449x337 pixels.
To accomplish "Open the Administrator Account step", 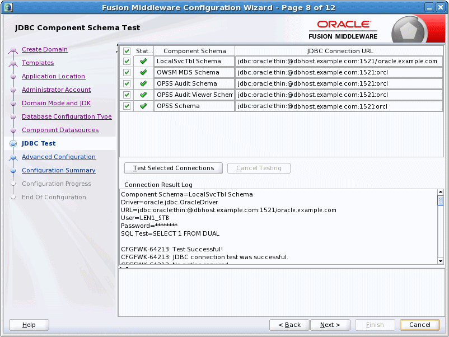I will point(56,90).
